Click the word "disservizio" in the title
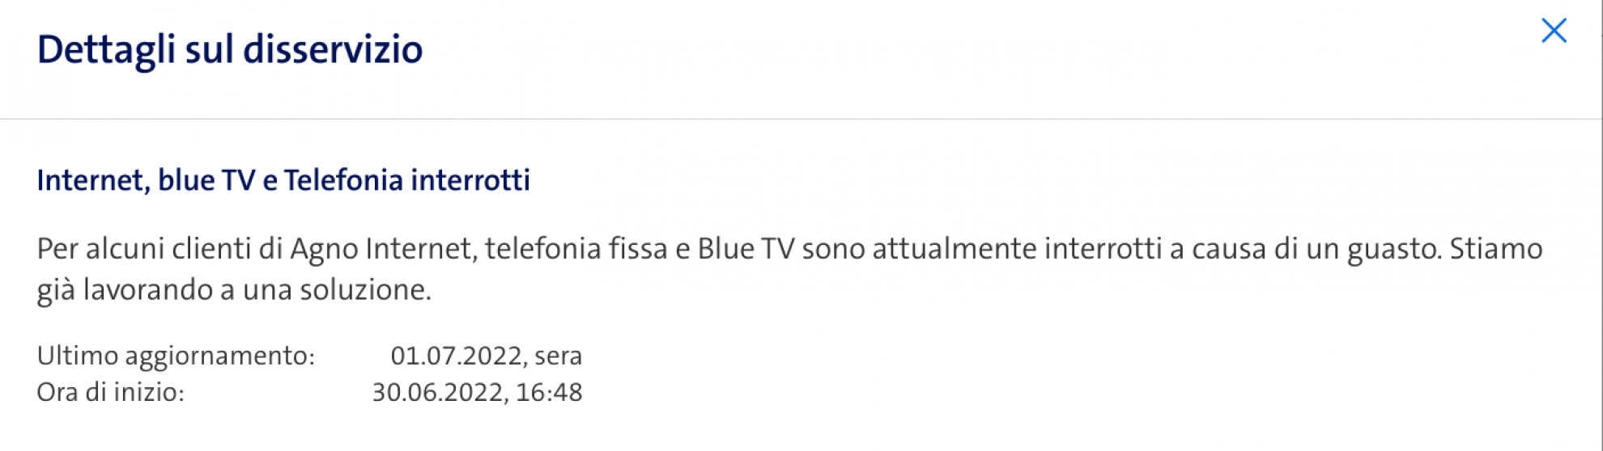The height and width of the screenshot is (451, 1603). [333, 50]
